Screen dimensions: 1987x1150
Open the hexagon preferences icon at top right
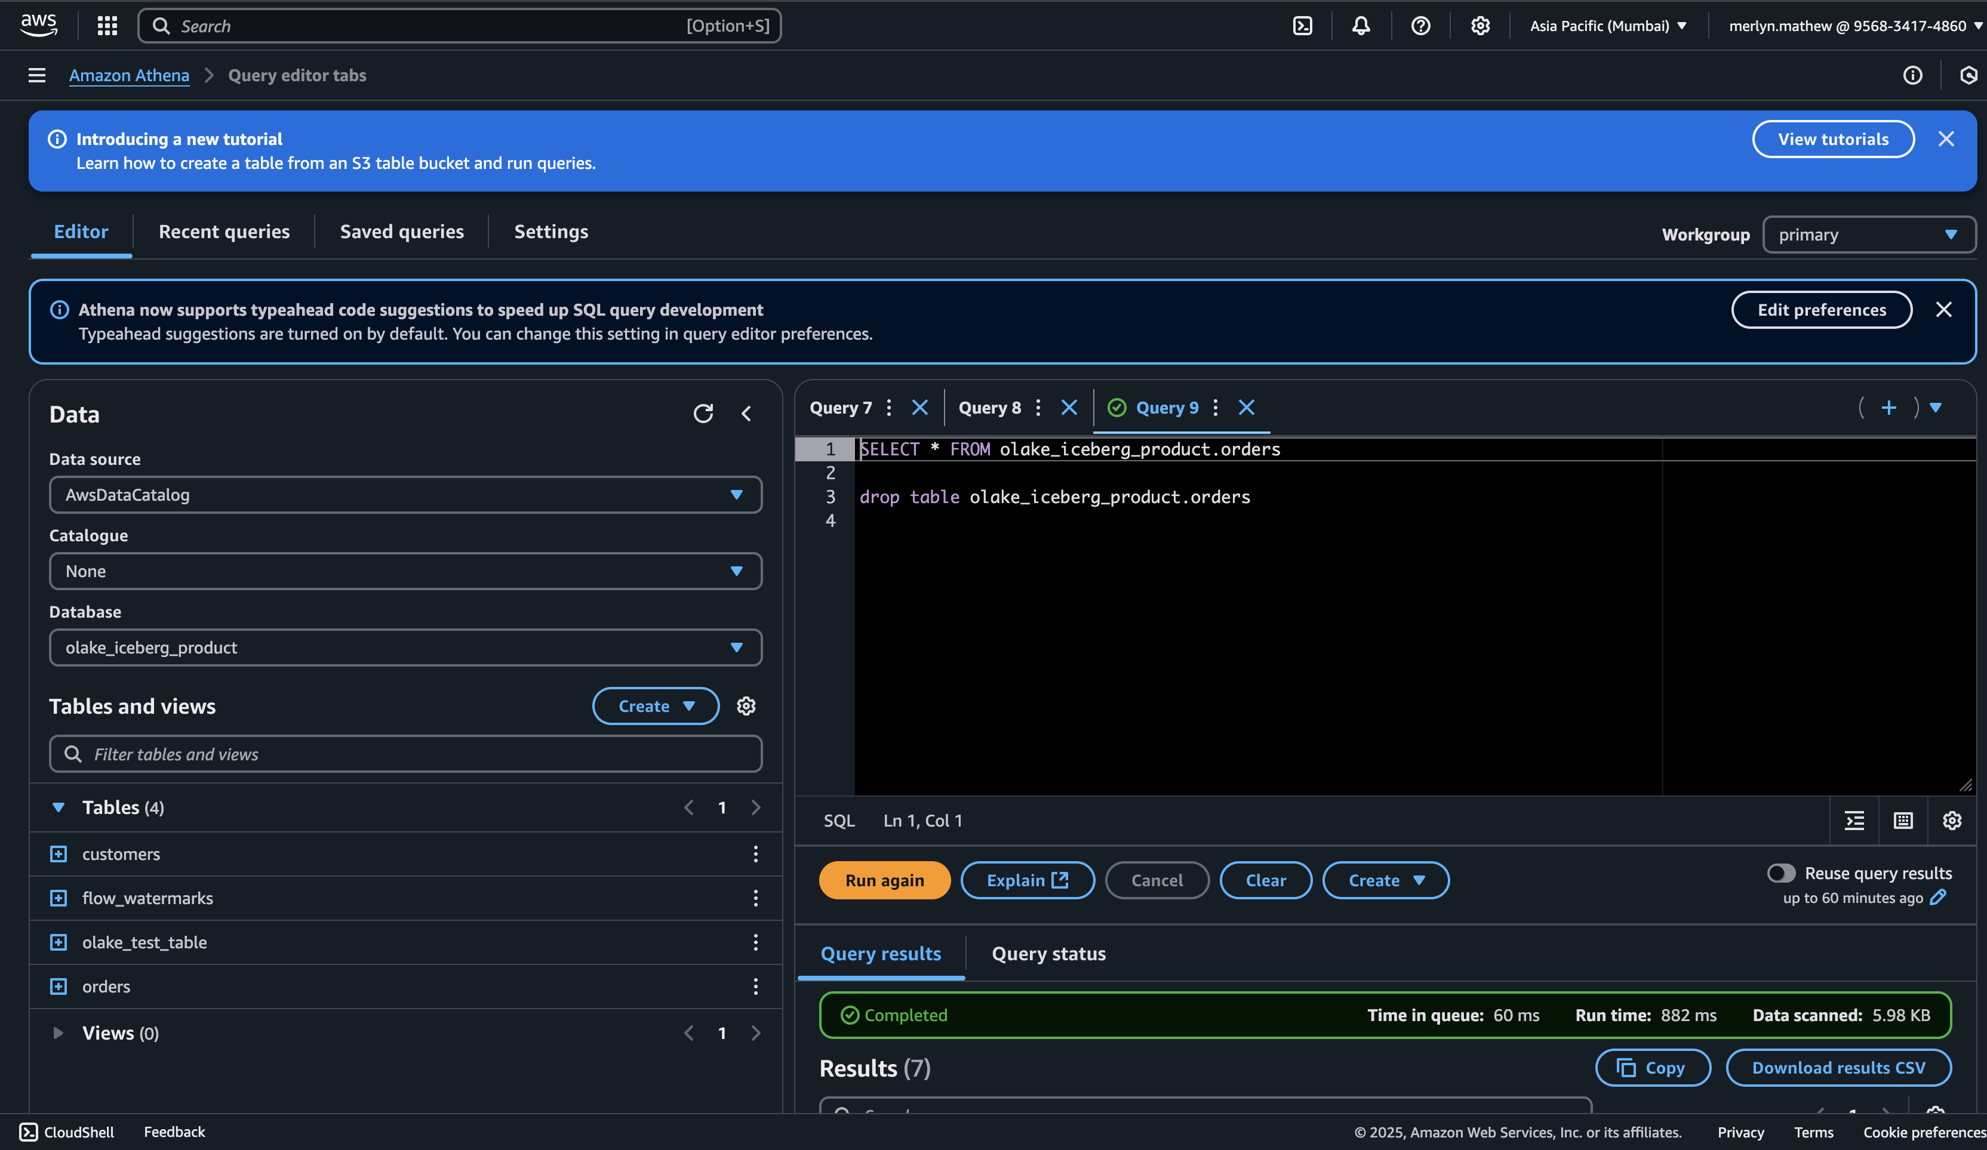pos(1968,75)
